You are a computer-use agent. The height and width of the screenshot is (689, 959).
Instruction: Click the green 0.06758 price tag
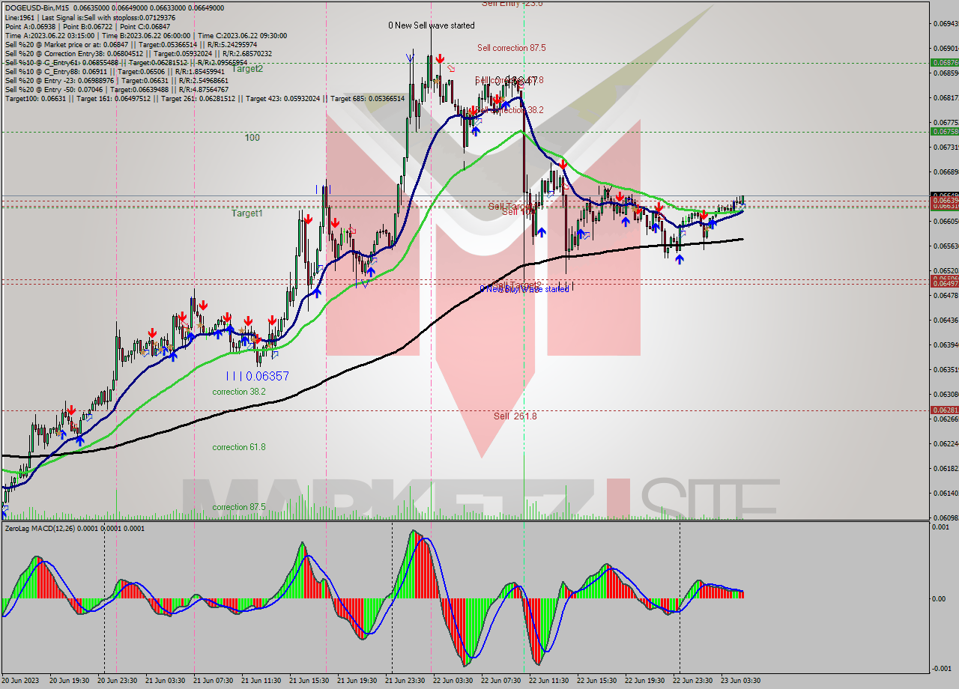[943, 132]
